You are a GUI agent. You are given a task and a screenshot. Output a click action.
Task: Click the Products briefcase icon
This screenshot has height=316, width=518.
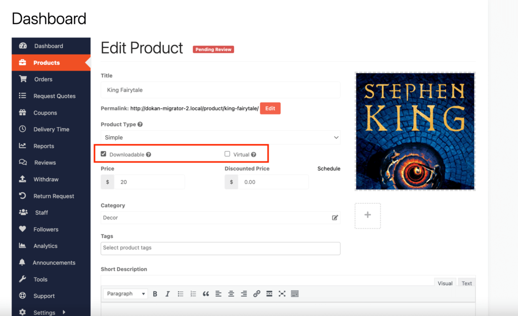22,62
